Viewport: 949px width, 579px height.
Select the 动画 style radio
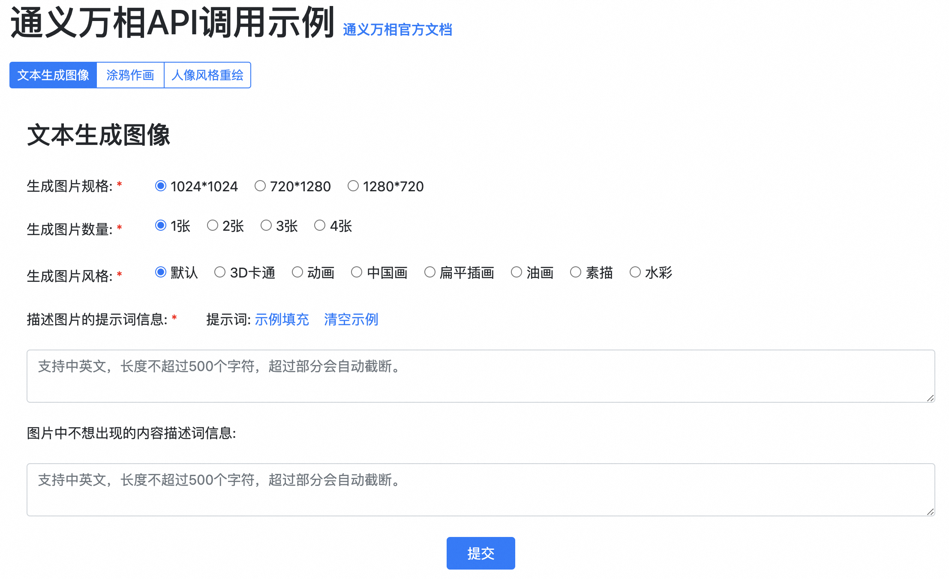tap(297, 272)
